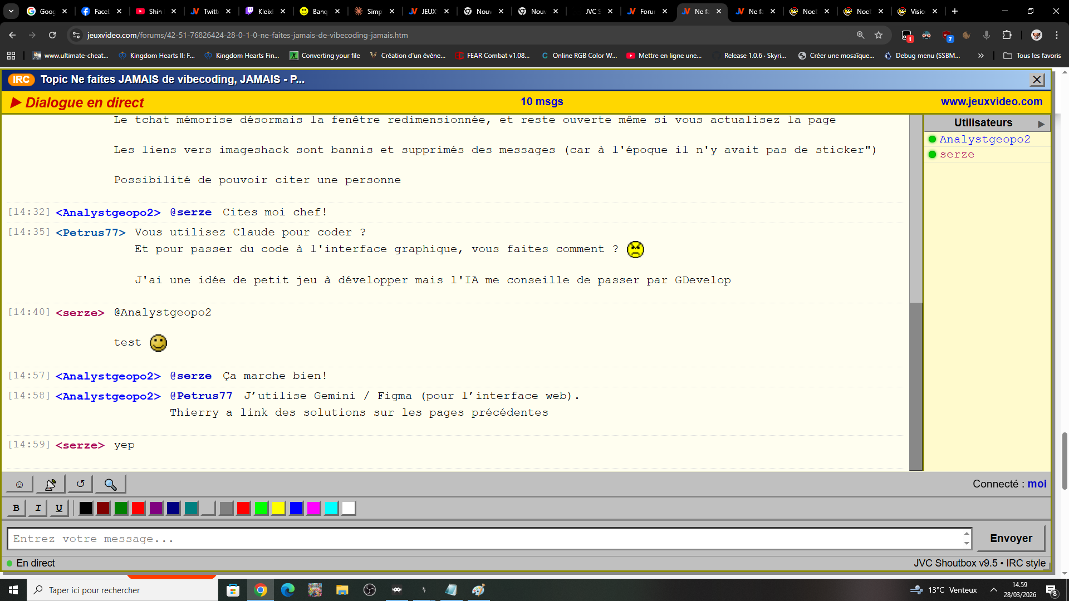Bookmark this page with star icon

coord(879,35)
